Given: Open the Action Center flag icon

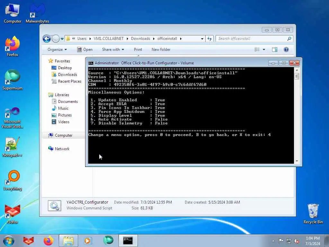Looking at the screenshot, I should pyautogui.click(x=281, y=241).
